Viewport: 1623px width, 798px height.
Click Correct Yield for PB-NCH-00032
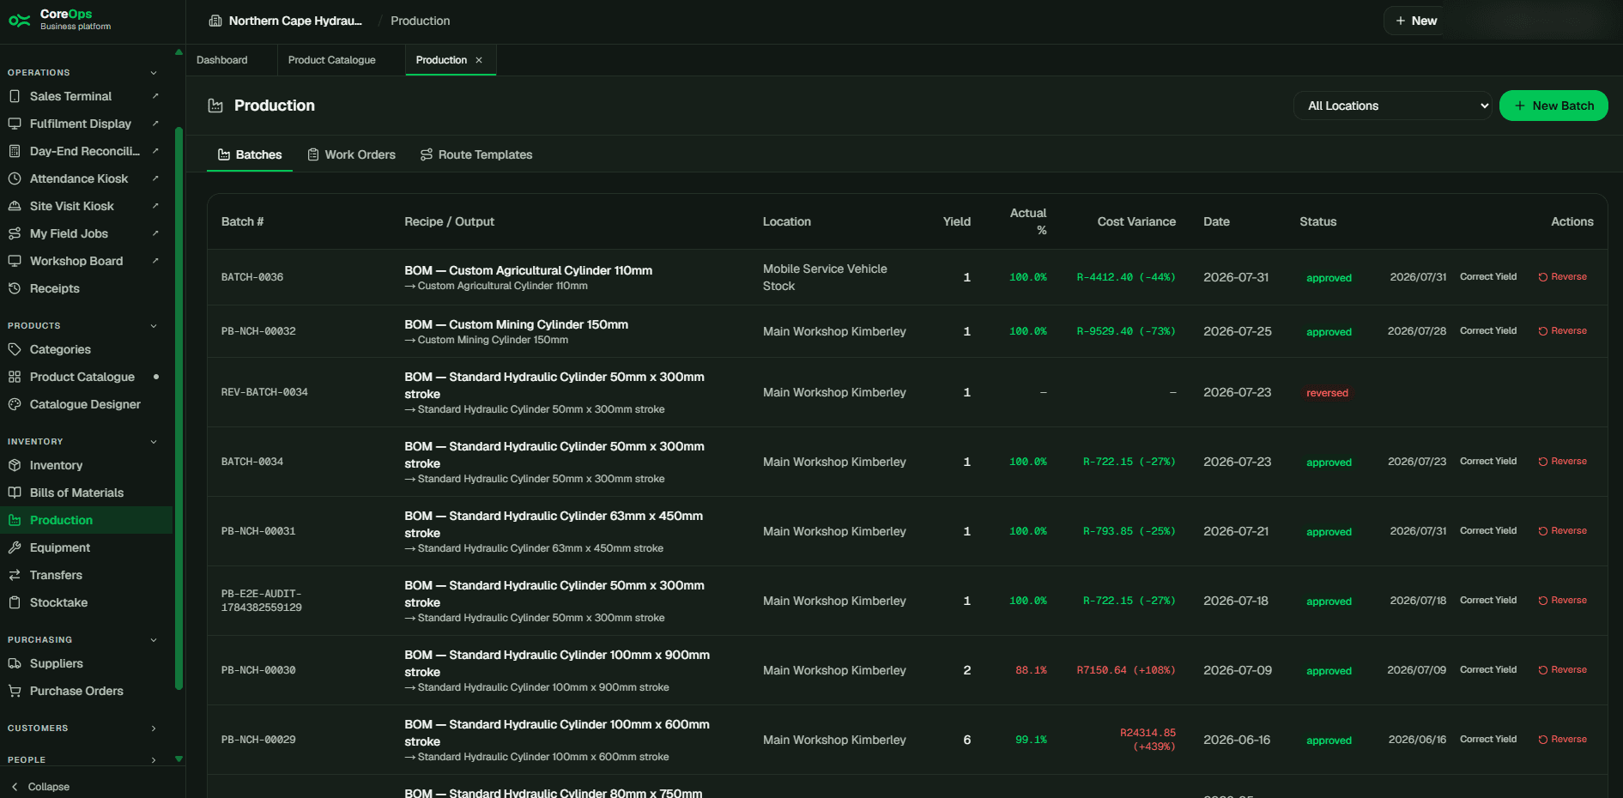pyautogui.click(x=1488, y=331)
